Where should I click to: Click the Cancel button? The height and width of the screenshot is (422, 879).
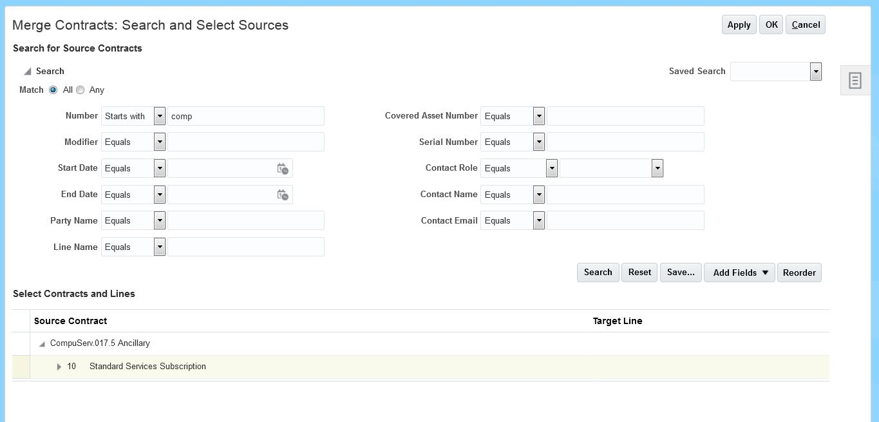click(806, 25)
